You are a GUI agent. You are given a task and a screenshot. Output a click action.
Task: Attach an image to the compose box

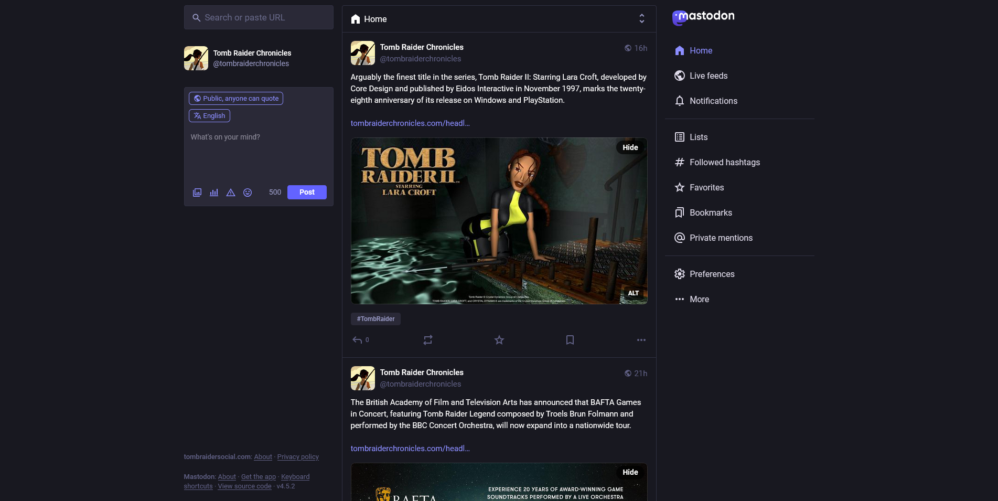[x=197, y=193]
